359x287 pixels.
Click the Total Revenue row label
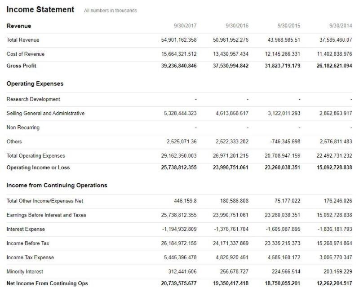tap(23, 40)
